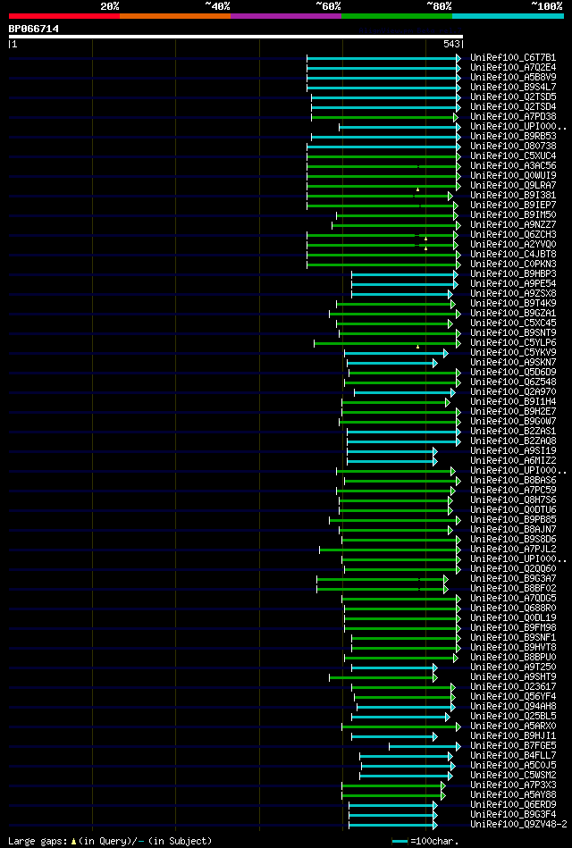Image resolution: width=572 pixels, height=848 pixels.
Task: Click label UniRef100_B9FM98
Action: pos(513,628)
